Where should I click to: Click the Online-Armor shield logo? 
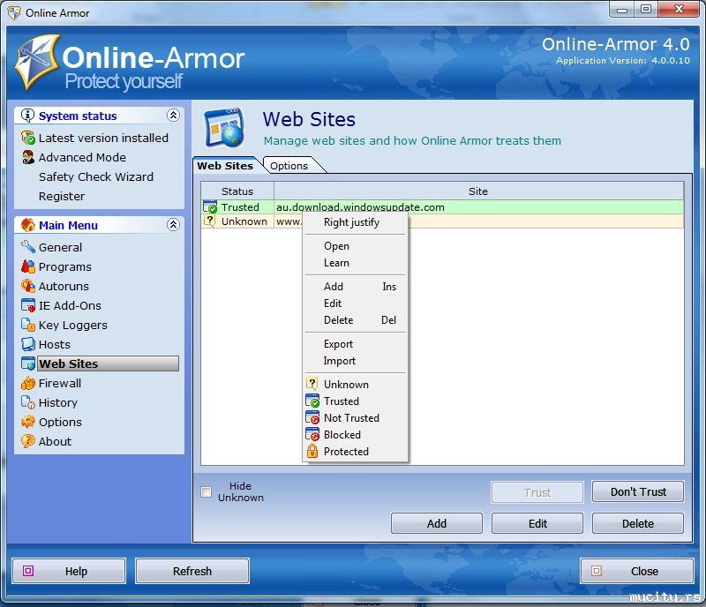(37, 62)
